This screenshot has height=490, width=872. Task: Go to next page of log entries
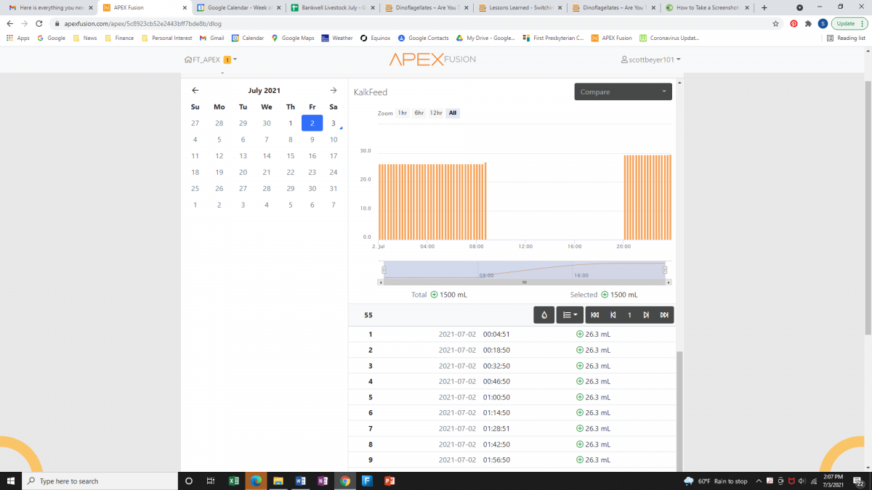(646, 315)
